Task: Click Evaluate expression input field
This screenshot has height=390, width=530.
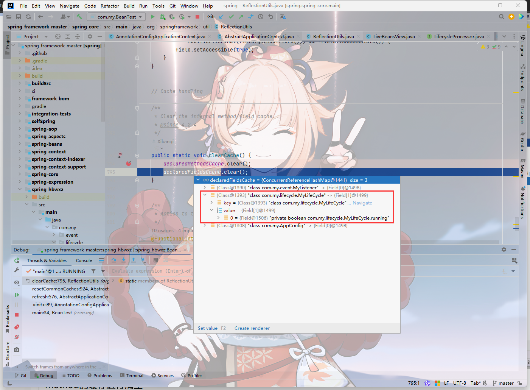Action: click(x=151, y=271)
